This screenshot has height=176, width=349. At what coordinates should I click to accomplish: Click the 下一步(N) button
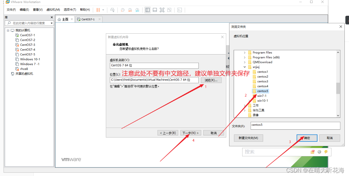[x=191, y=133]
